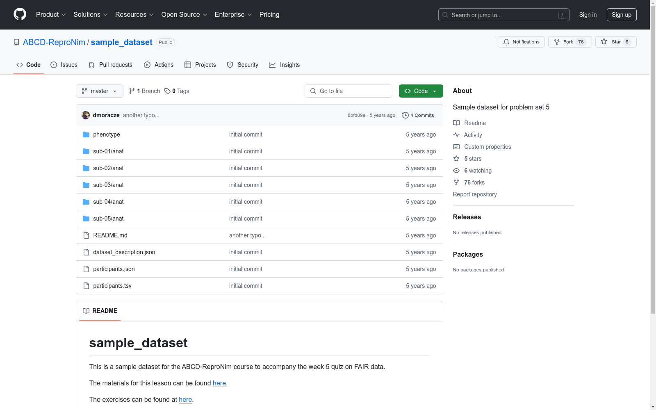Switch to the Issues tab
The width and height of the screenshot is (656, 410).
(64, 65)
